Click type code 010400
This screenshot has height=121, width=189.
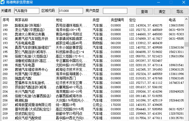[x=116, y=83]
